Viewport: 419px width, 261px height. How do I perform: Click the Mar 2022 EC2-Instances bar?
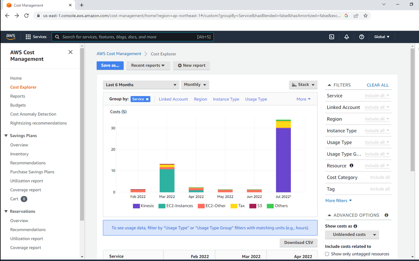[x=167, y=181]
